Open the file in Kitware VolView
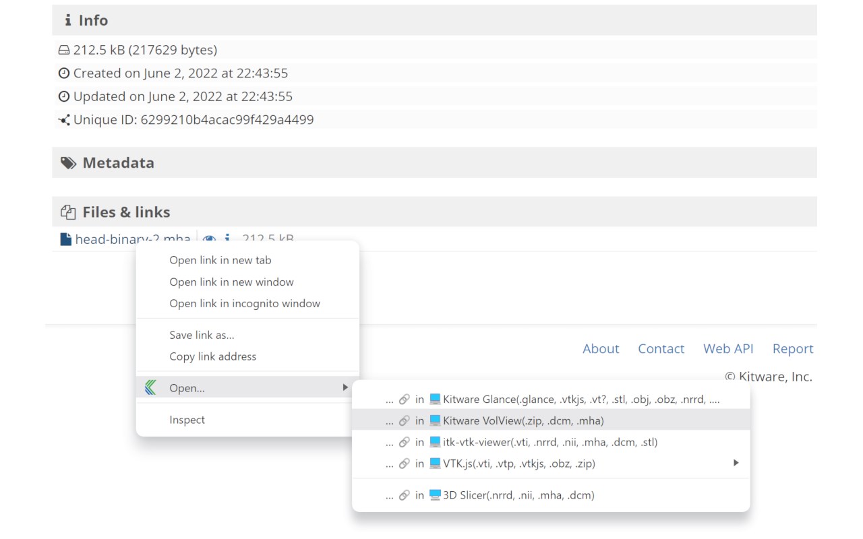 click(551, 421)
